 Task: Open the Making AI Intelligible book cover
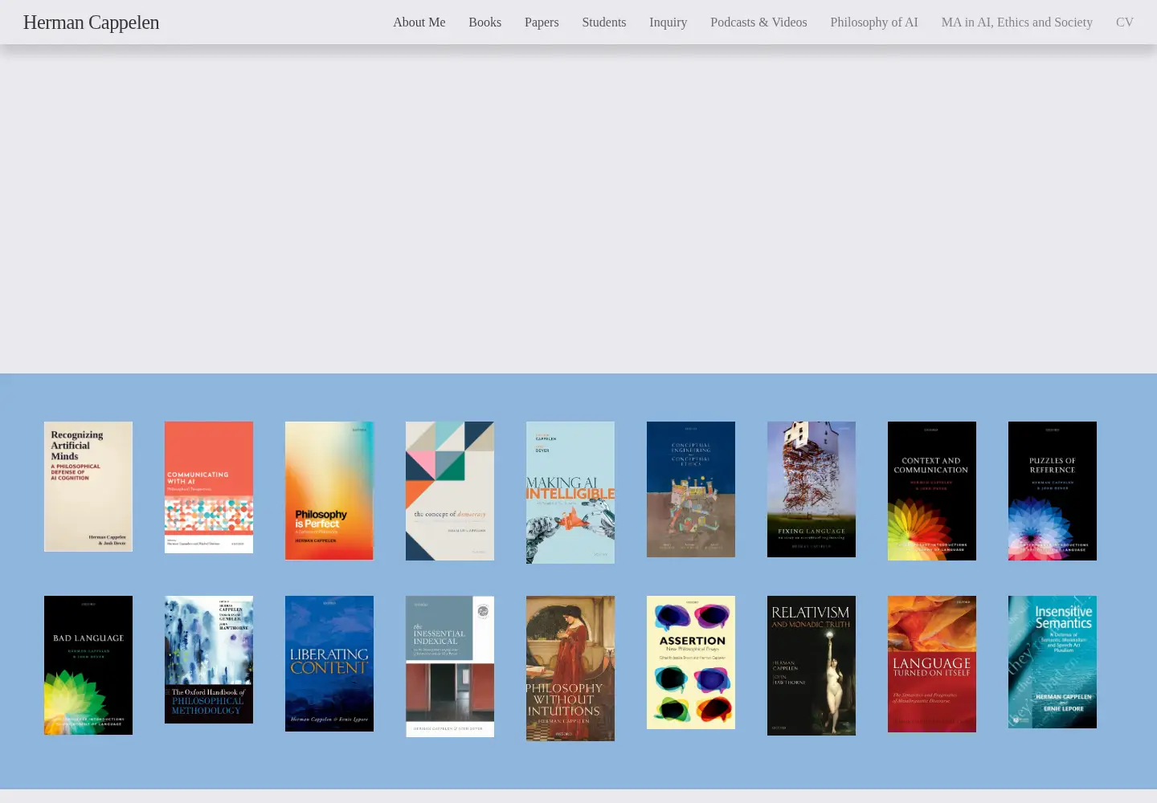click(x=570, y=492)
